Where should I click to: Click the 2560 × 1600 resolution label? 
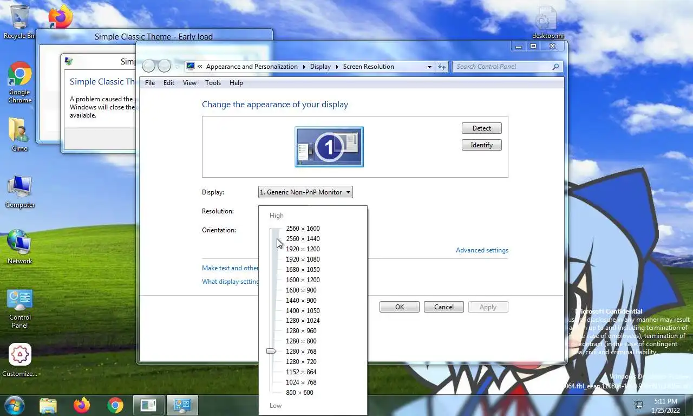pyautogui.click(x=303, y=229)
